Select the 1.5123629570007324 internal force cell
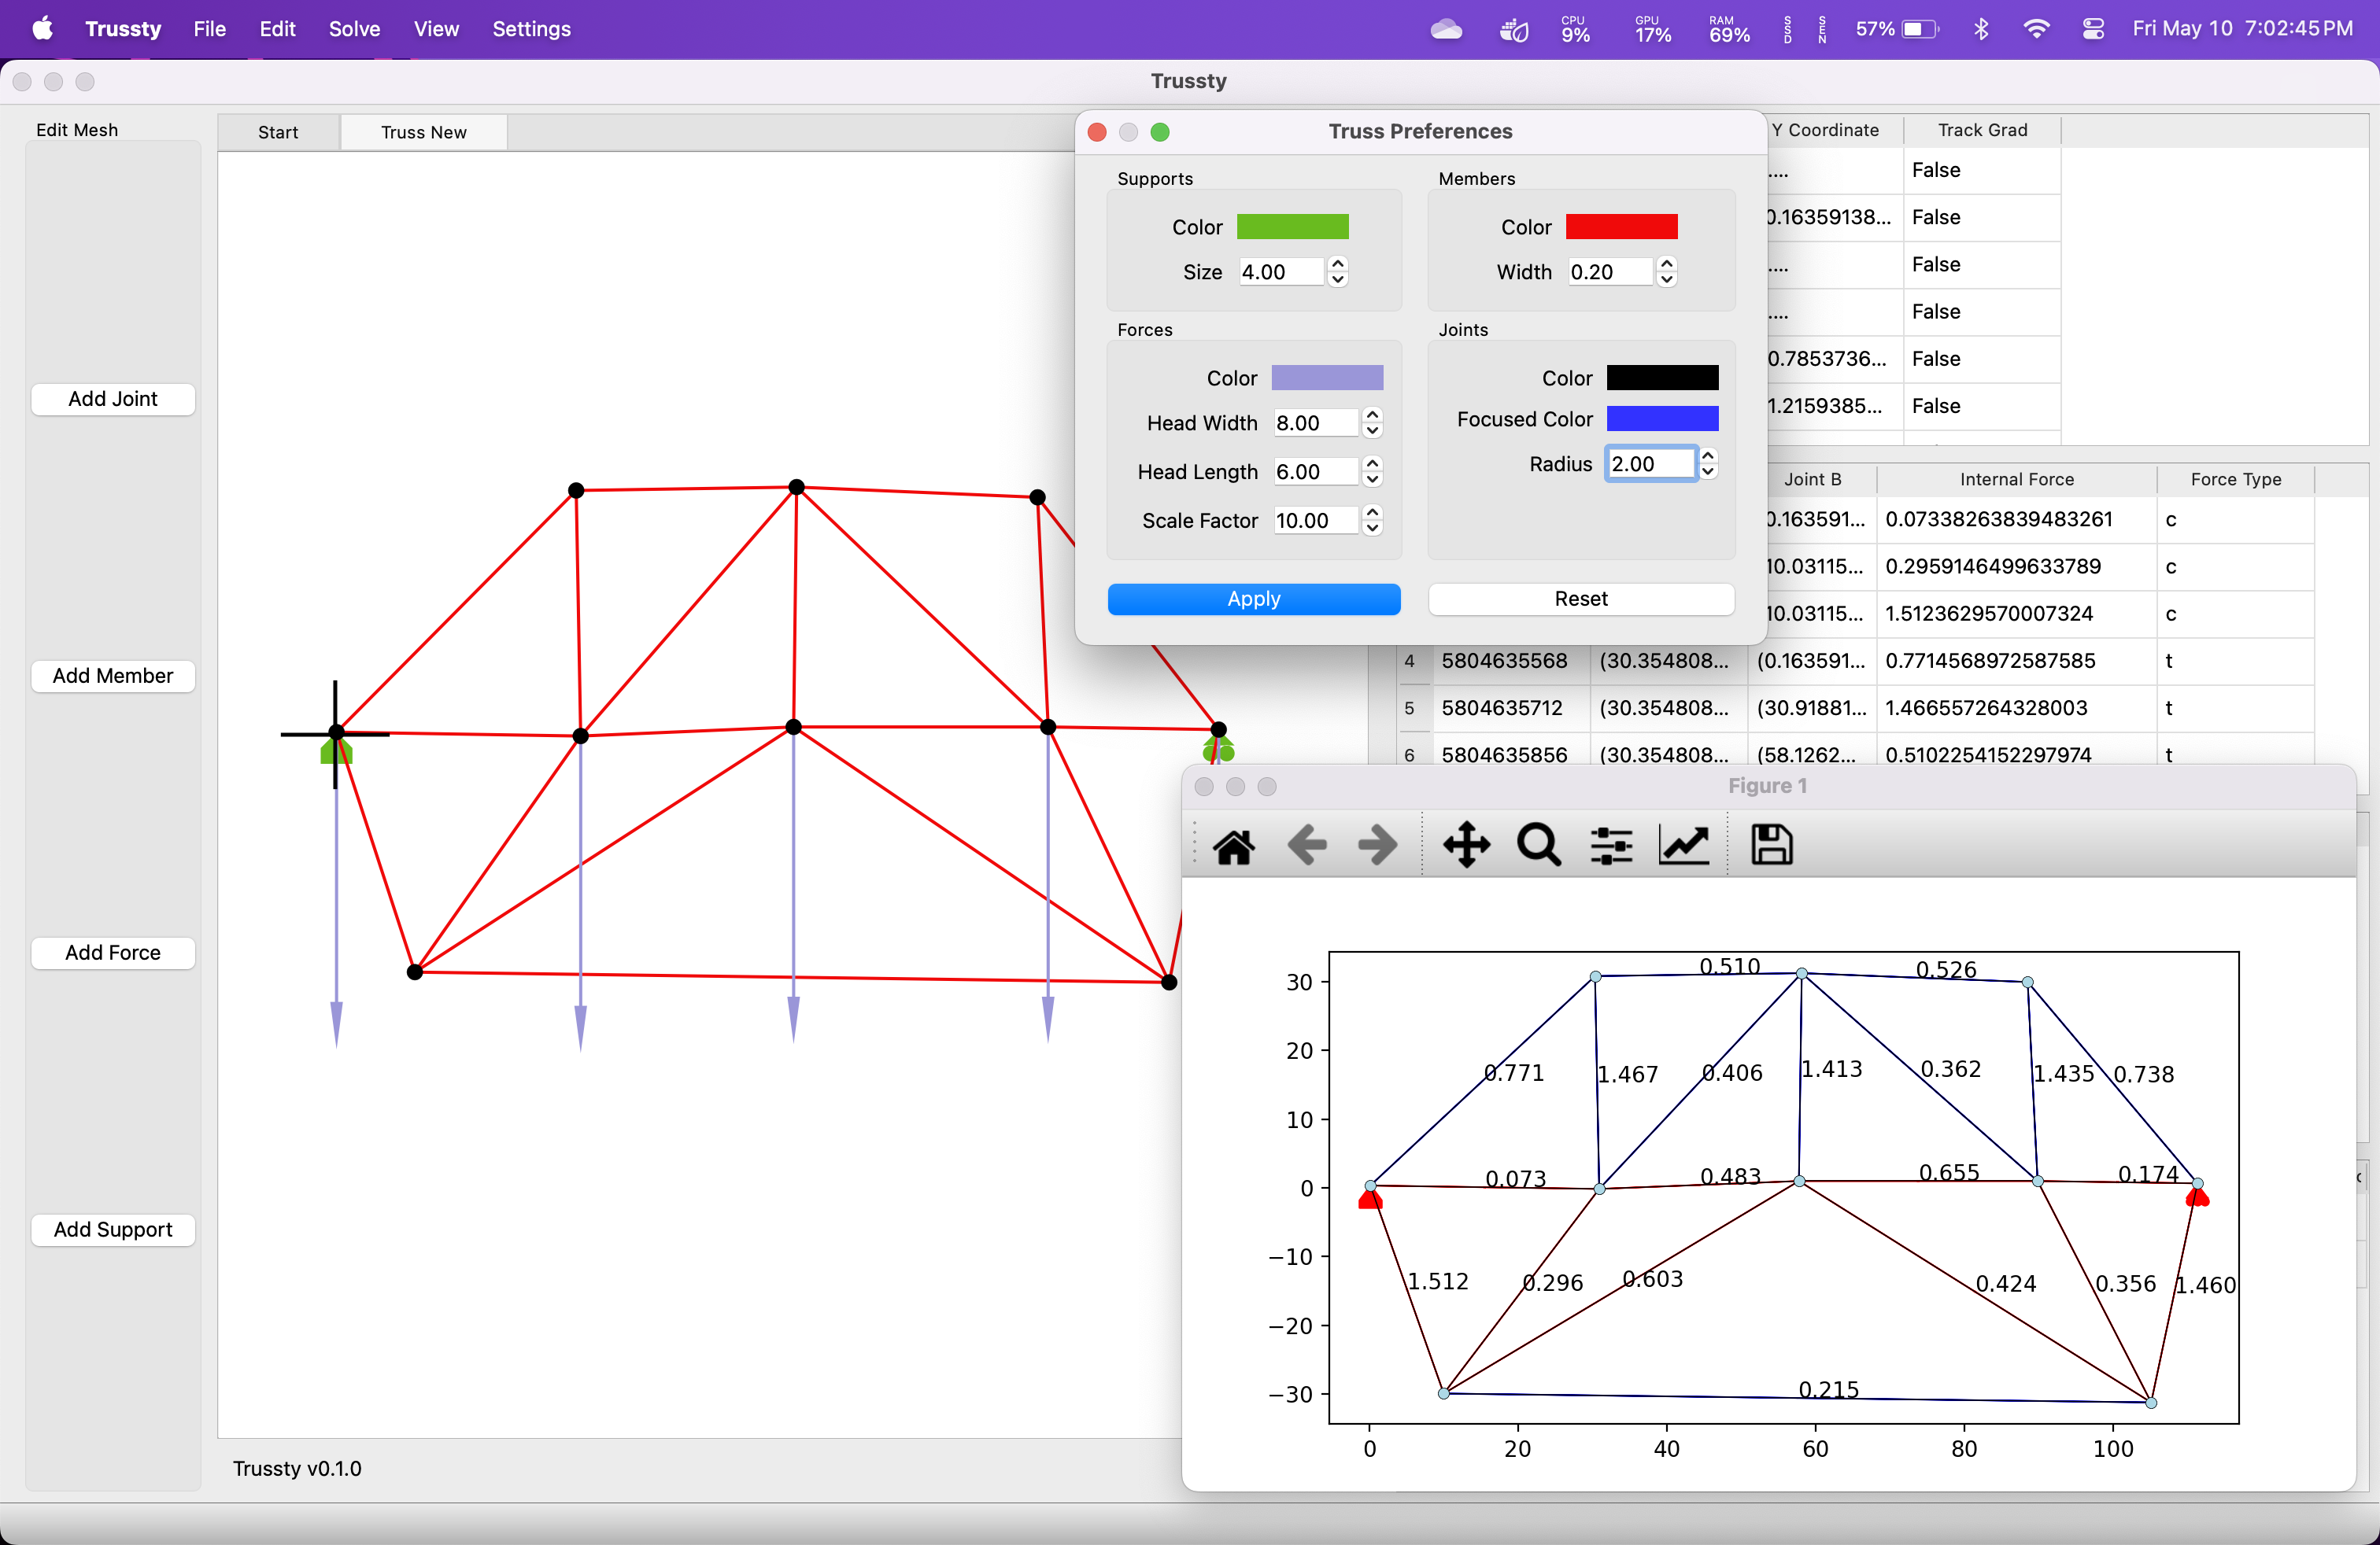2380x1545 pixels. click(2016, 614)
